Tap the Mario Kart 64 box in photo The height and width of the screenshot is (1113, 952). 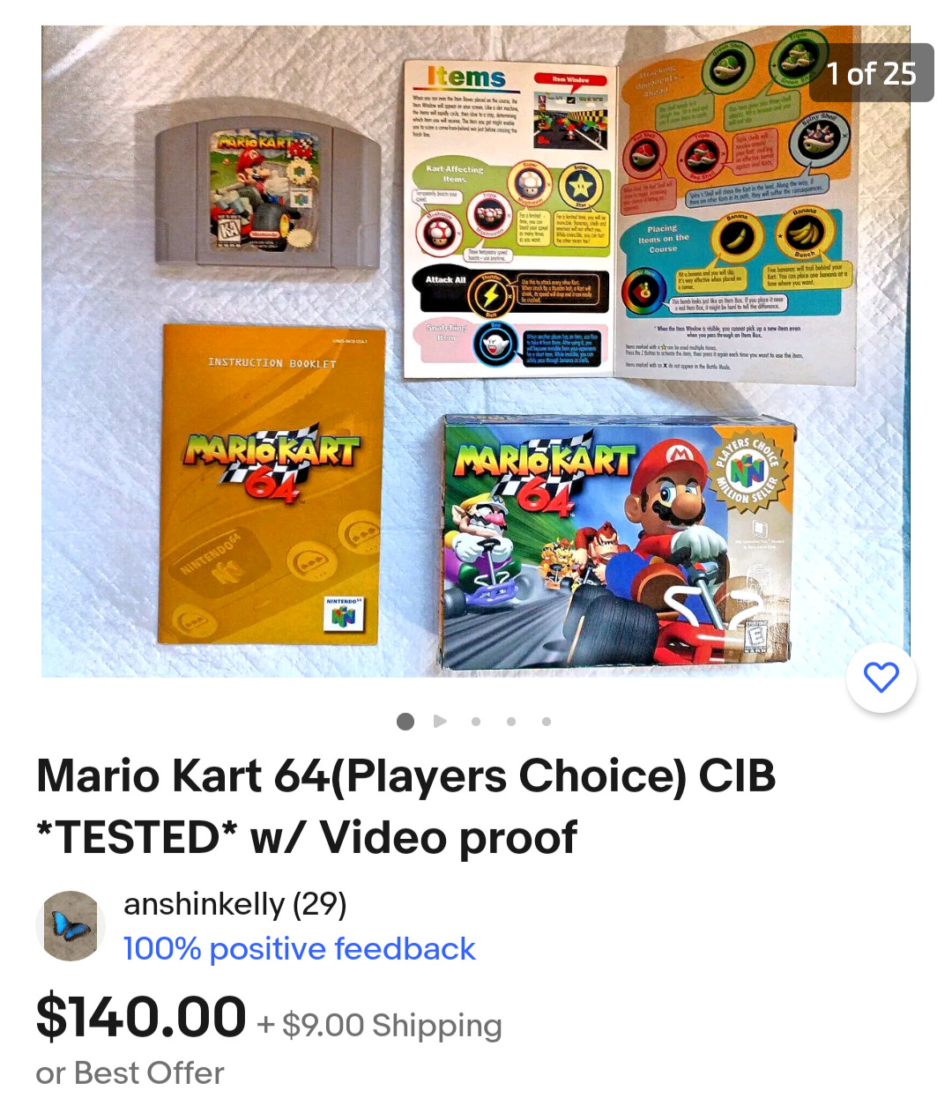[x=616, y=542]
